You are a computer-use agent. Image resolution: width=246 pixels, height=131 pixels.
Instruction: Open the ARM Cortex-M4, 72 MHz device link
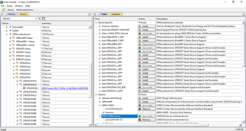(65, 88)
